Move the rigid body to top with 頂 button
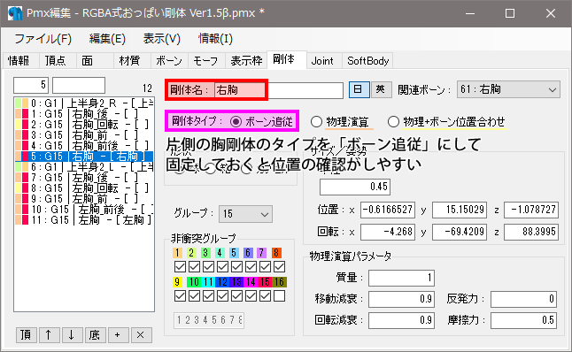Image resolution: width=572 pixels, height=352 pixels. coord(26,334)
